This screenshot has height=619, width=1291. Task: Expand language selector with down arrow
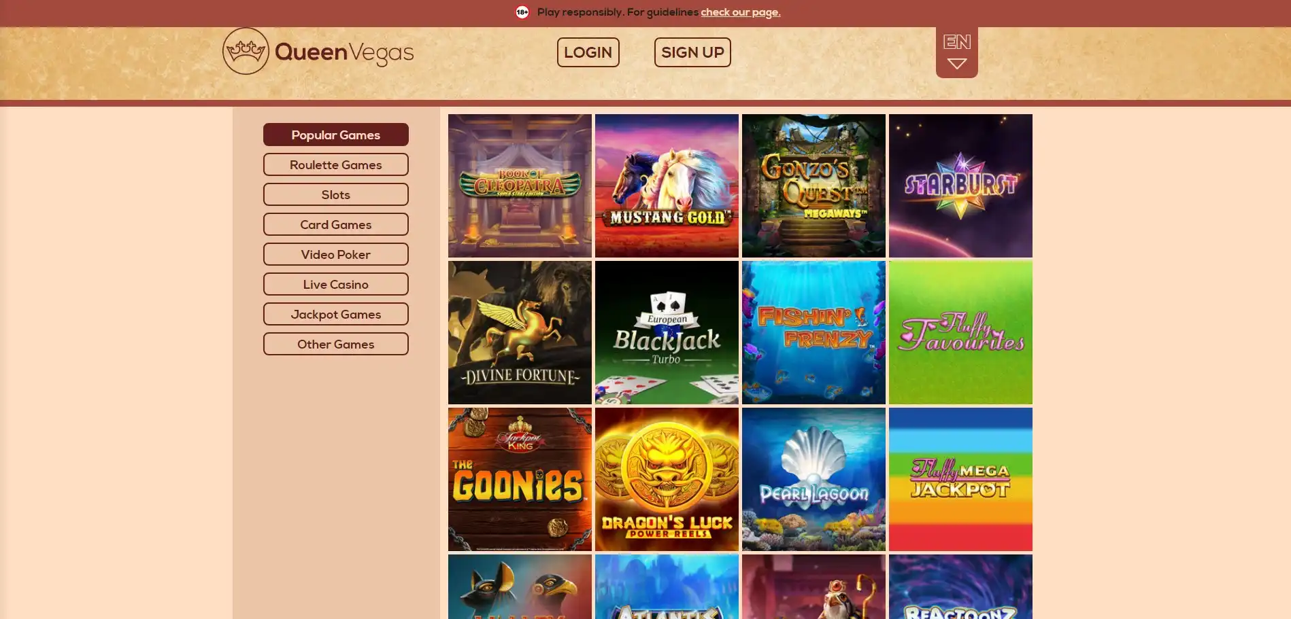pyautogui.click(x=956, y=64)
